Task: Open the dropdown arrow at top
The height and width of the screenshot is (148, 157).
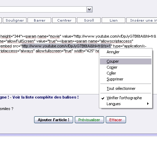Action: click(89, 9)
